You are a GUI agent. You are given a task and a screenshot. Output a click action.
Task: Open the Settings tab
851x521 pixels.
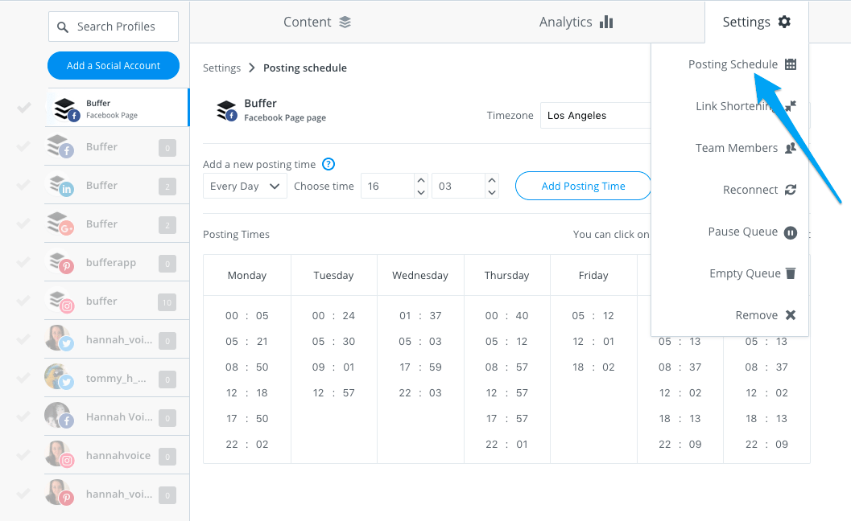[x=756, y=23]
